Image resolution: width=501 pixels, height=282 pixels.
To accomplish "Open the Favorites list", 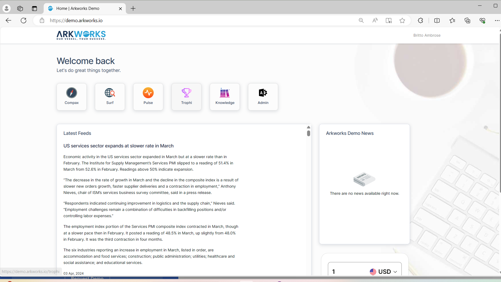I will click(452, 21).
